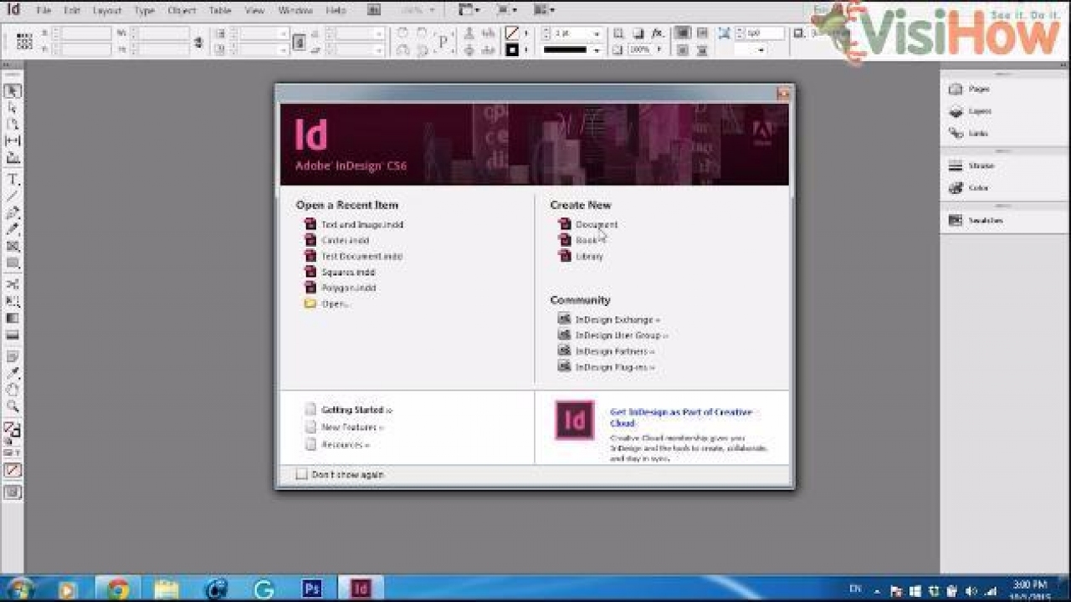Open Google Chrome from the taskbar
The height and width of the screenshot is (602, 1071).
117,589
